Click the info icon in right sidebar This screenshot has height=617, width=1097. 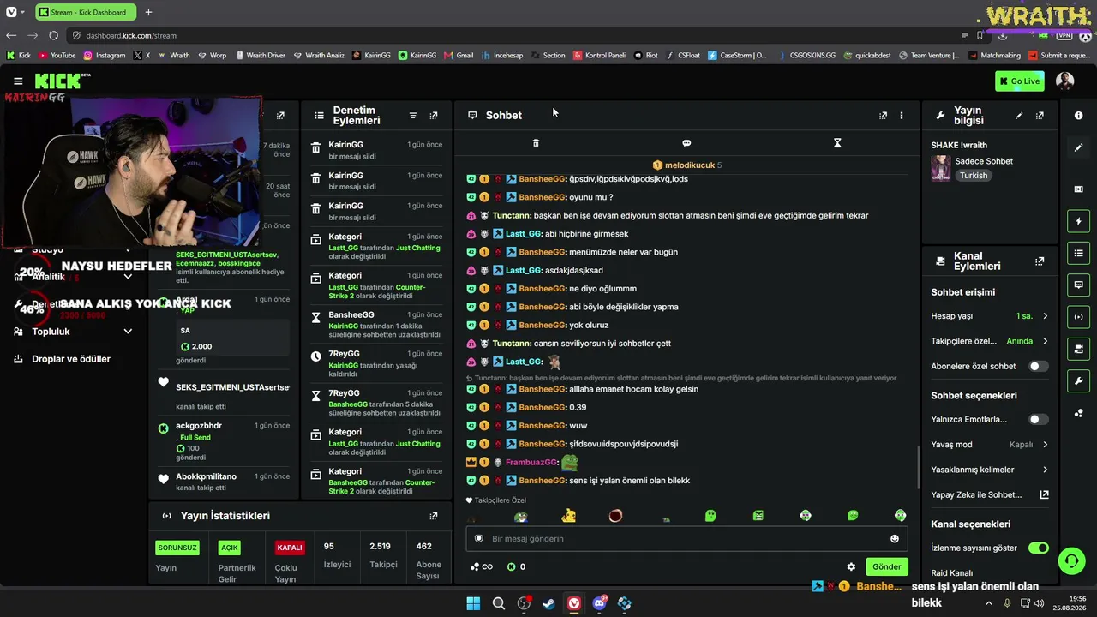[1078, 115]
